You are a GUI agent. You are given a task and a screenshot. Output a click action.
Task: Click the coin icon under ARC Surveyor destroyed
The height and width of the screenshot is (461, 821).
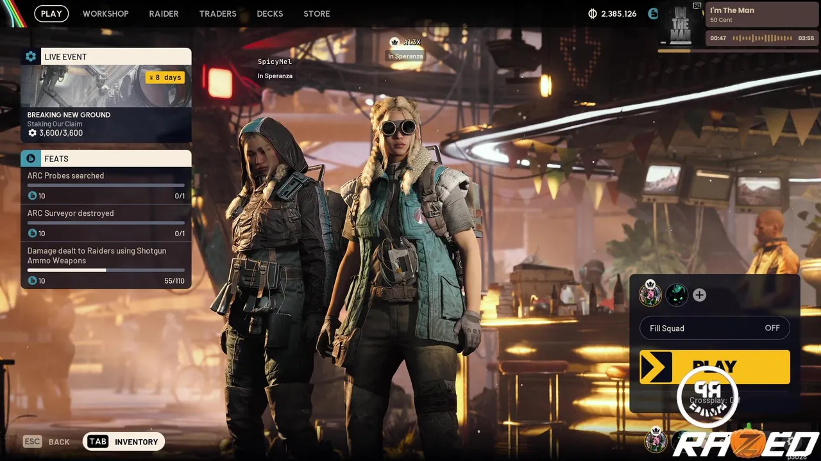pyautogui.click(x=32, y=233)
